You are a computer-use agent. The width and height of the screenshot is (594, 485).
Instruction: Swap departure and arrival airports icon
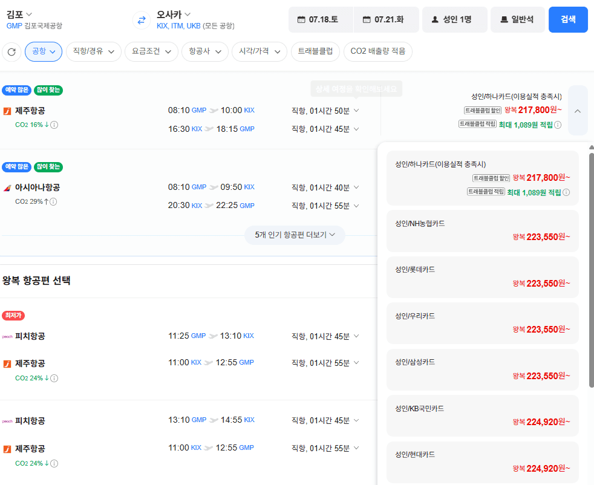tap(142, 20)
